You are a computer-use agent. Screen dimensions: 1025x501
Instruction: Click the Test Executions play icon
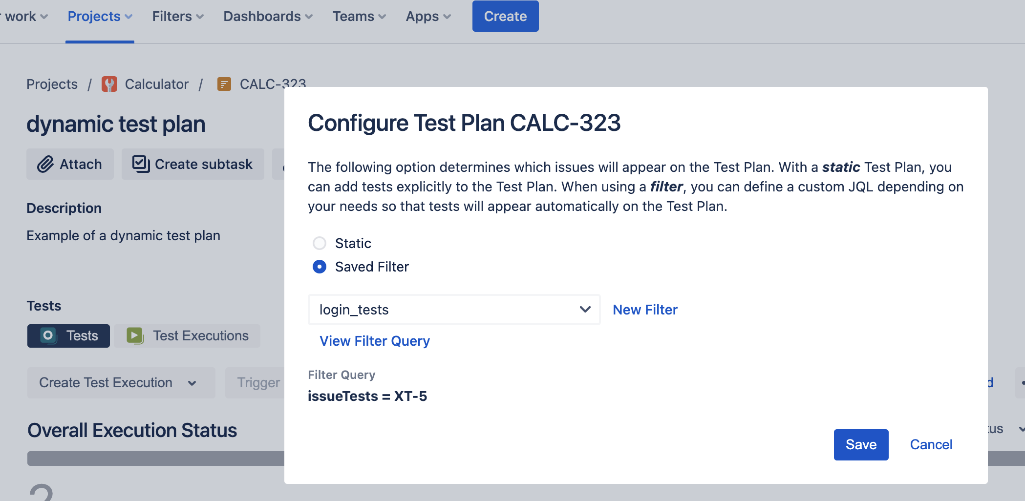135,335
